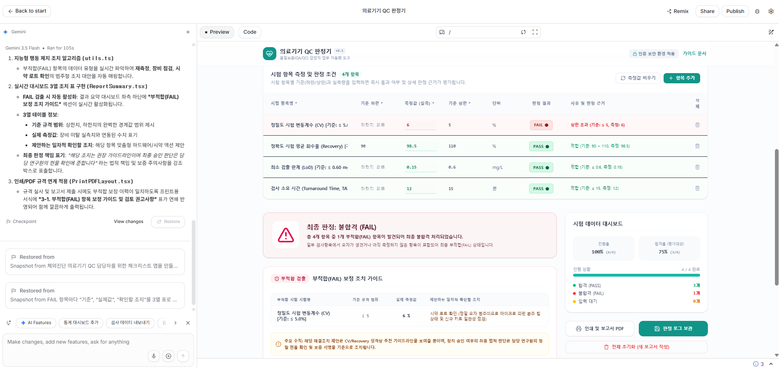Open the 가이드 문서 link

click(694, 54)
